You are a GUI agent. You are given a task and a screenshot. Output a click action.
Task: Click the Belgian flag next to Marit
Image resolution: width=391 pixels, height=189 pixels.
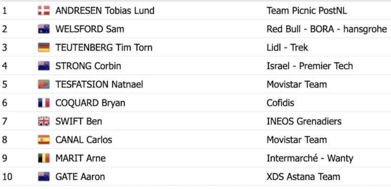click(x=44, y=158)
